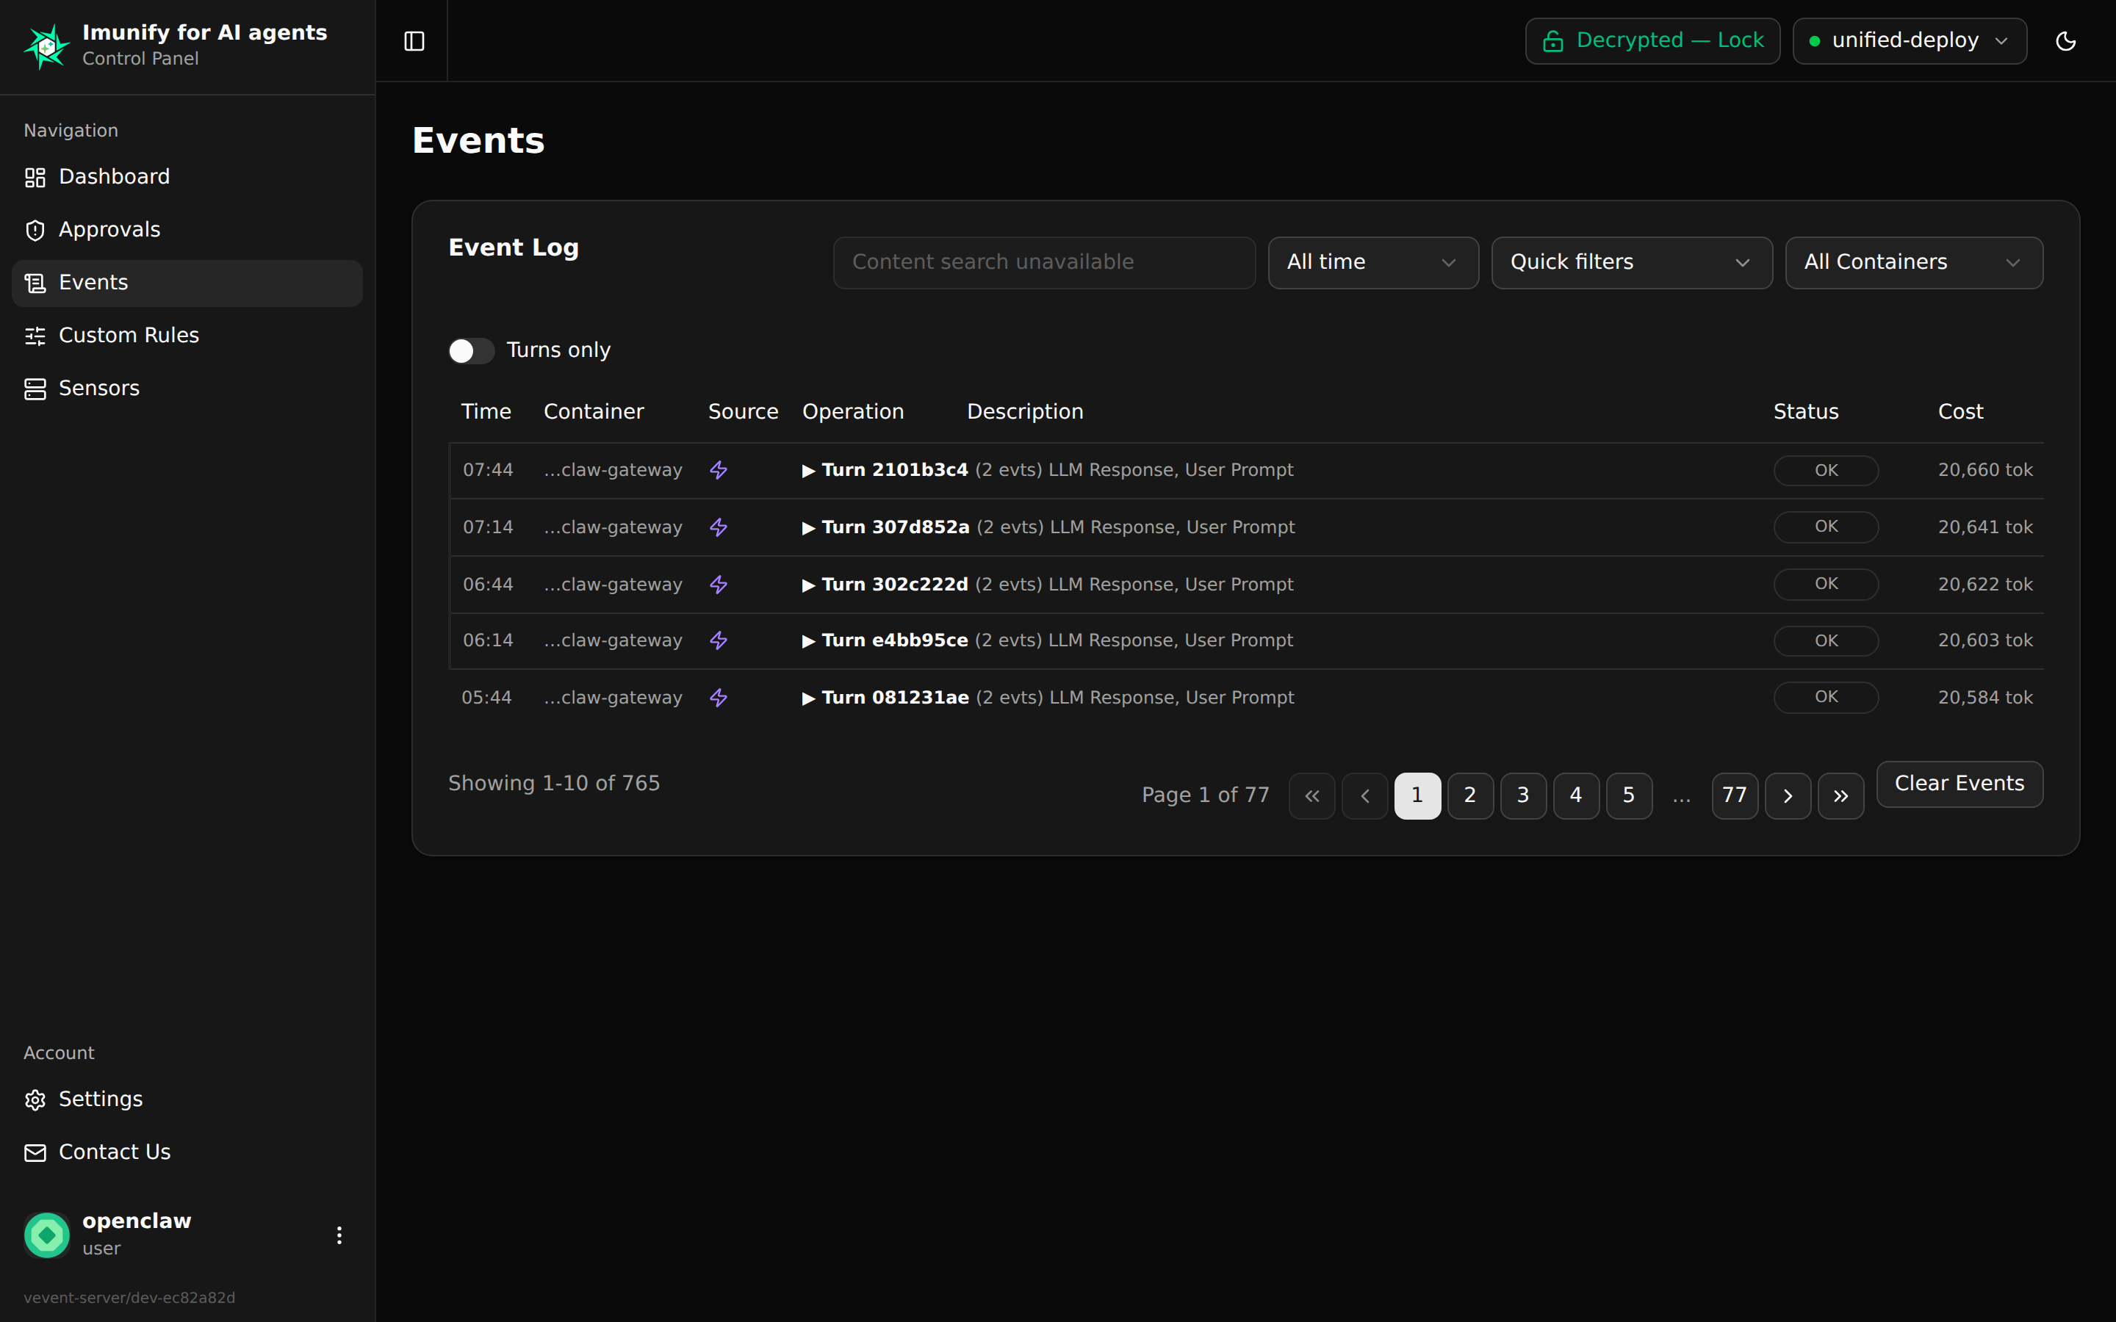Go to Sensors page

[x=187, y=389]
